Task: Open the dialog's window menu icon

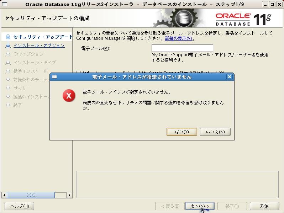Action: [x=54, y=77]
